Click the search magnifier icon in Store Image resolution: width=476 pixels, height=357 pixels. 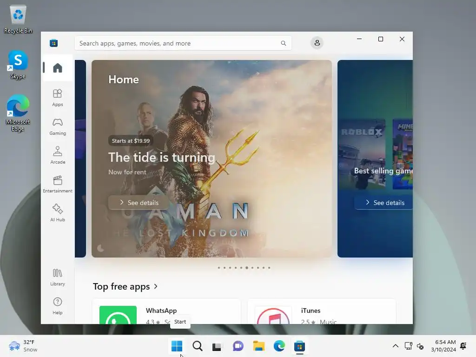283,43
